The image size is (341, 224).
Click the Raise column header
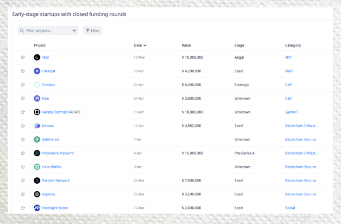coord(186,45)
